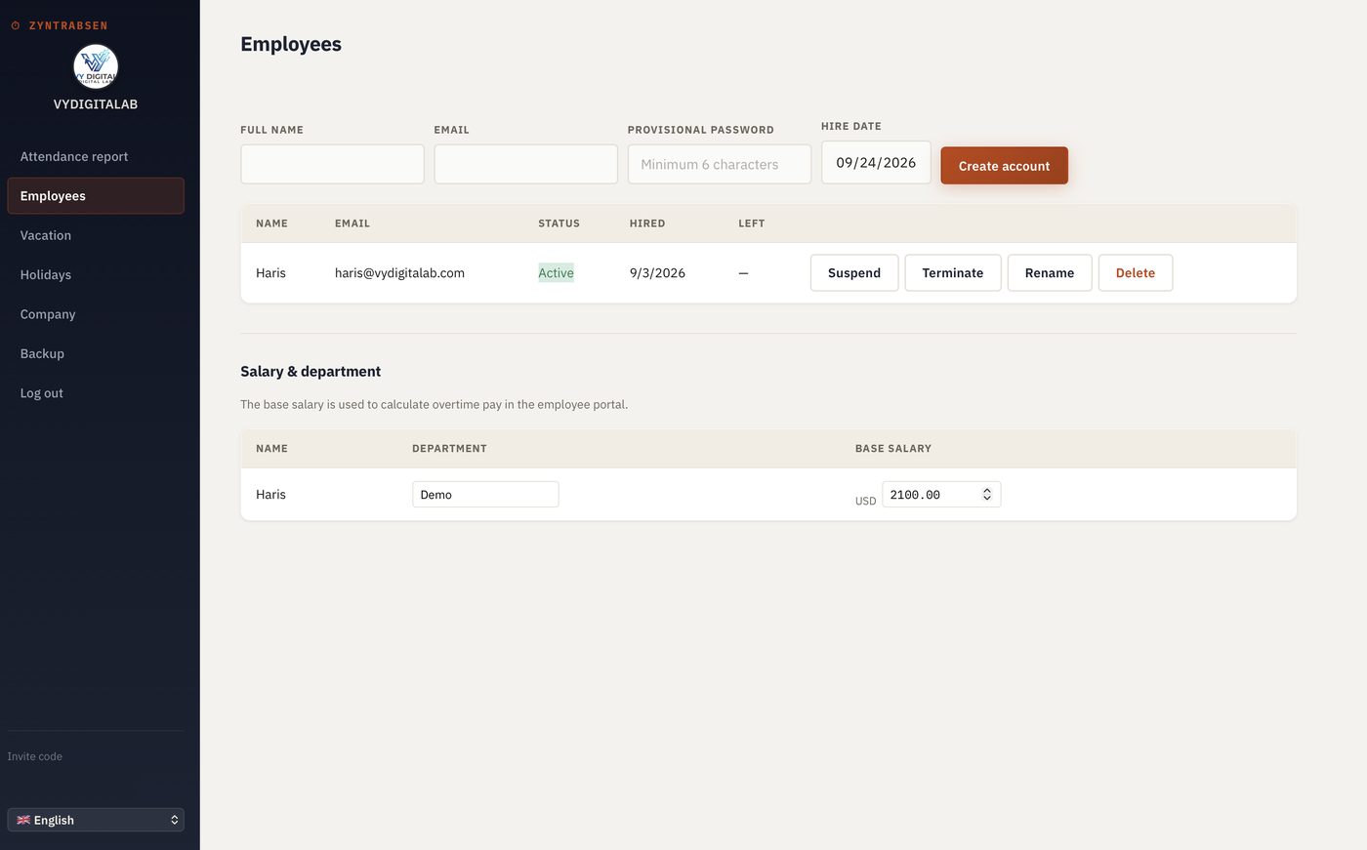This screenshot has width=1367, height=850.
Task: Open the Holidays section
Action: coord(96,275)
